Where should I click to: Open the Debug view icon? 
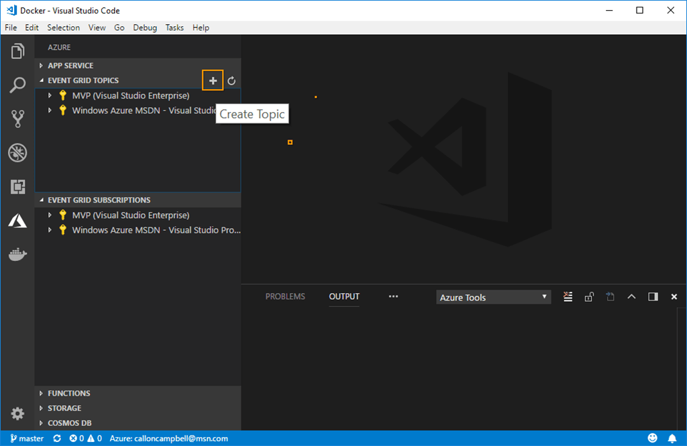[x=17, y=154]
